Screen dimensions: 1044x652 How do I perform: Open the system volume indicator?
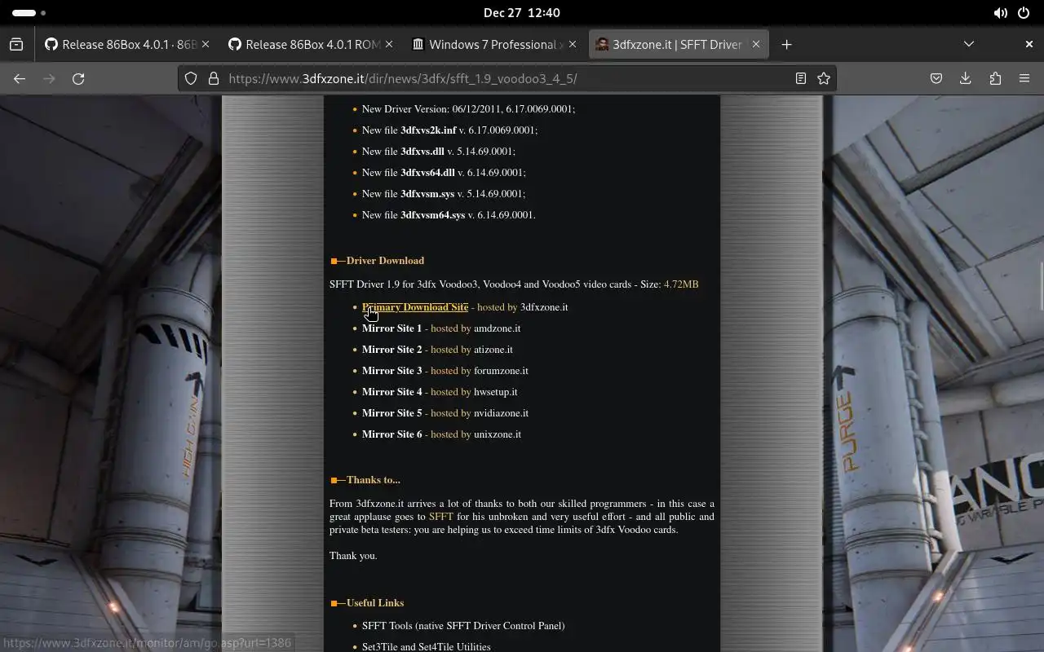point(1000,13)
